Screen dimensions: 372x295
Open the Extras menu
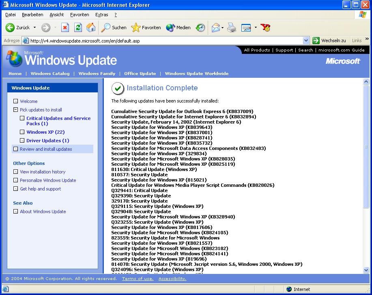tap(101, 14)
